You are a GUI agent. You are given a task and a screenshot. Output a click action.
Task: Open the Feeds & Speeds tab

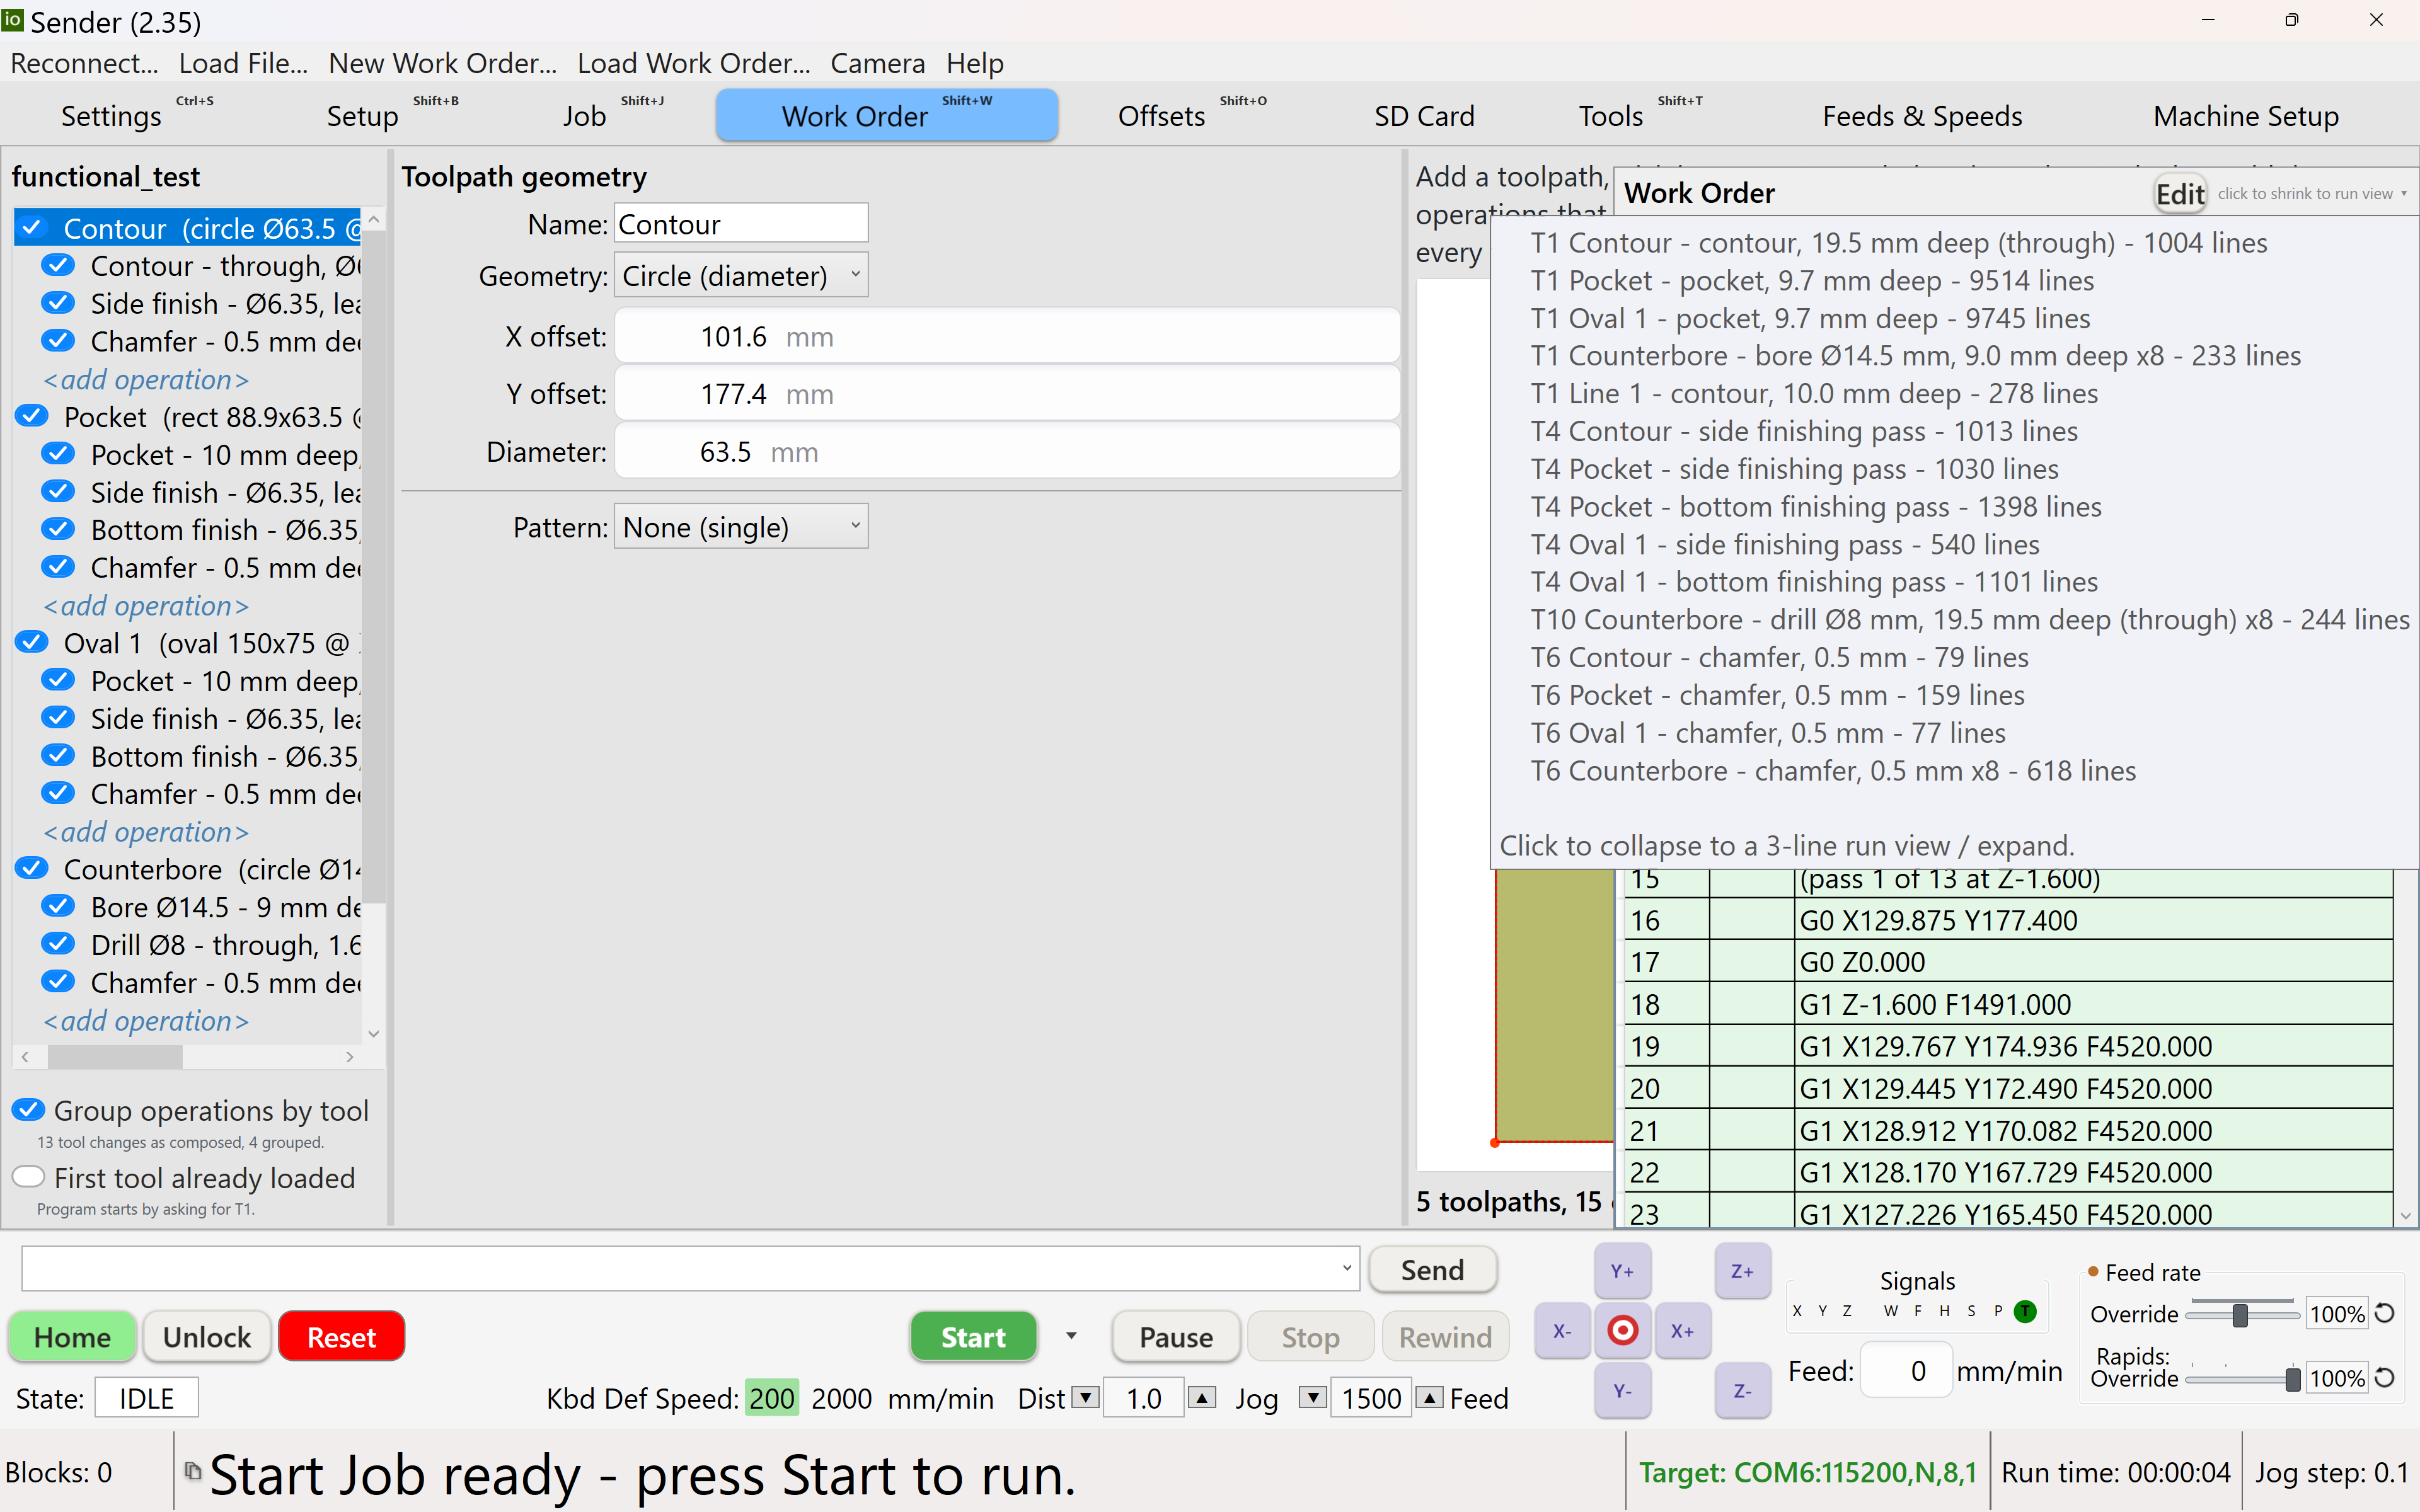click(x=1922, y=116)
